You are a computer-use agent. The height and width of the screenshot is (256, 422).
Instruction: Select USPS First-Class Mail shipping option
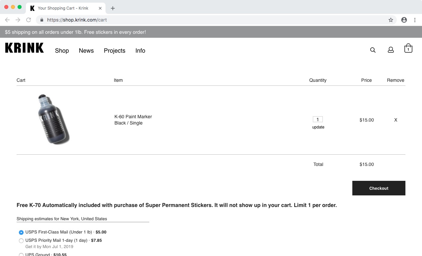tap(21, 232)
